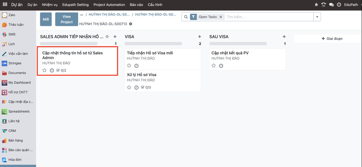Click activity clock on Cập nhật kết quả PV
This screenshot has width=362, height=167.
pos(221,66)
